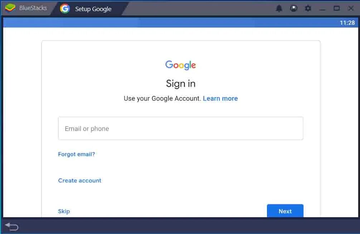Click the Google G icon in tab

tap(65, 9)
